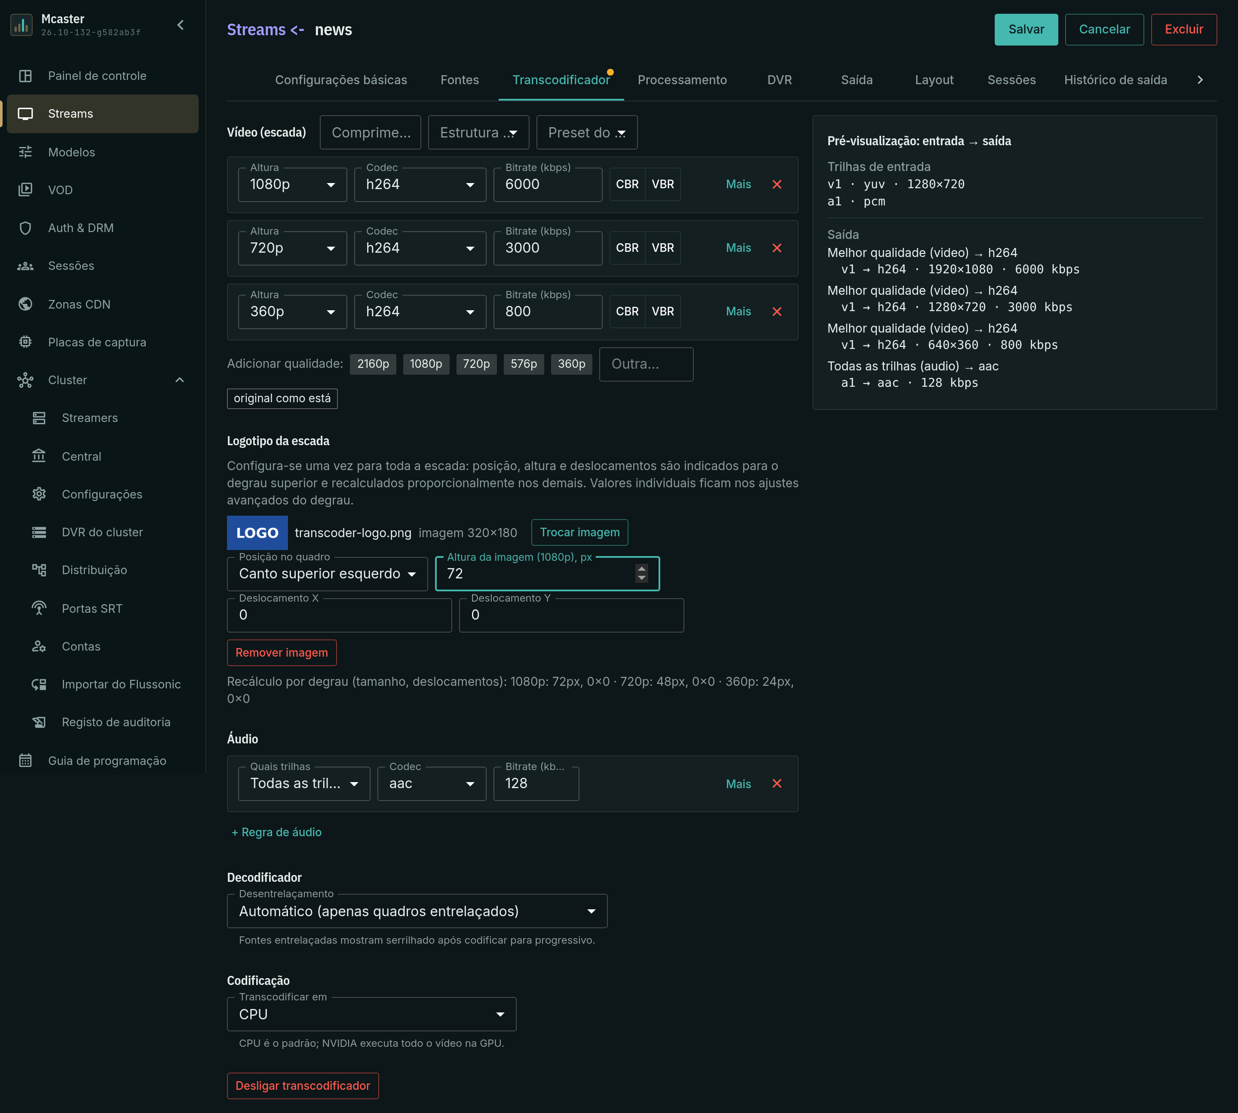1238x1113 pixels.
Task: Click the Zonas CDN globe icon
Action: (x=25, y=304)
